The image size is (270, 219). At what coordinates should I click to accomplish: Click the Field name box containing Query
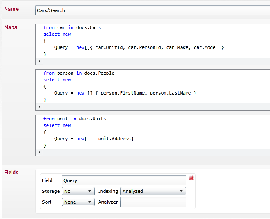124,180
